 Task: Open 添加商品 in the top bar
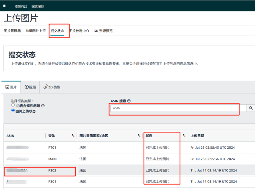tap(21, 6)
